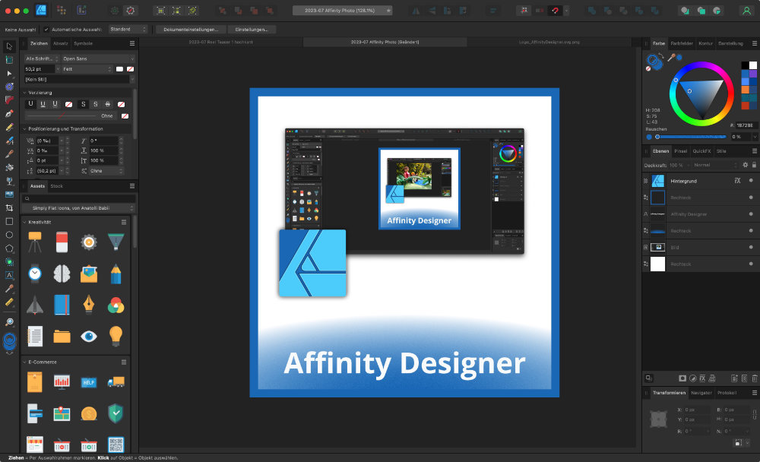Toggle the Automatische Auswahl checkbox

[x=46, y=30]
